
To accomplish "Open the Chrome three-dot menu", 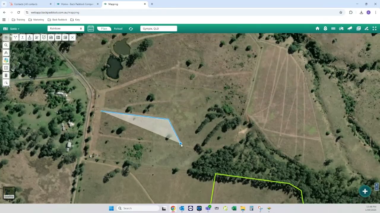I will 376,12.
